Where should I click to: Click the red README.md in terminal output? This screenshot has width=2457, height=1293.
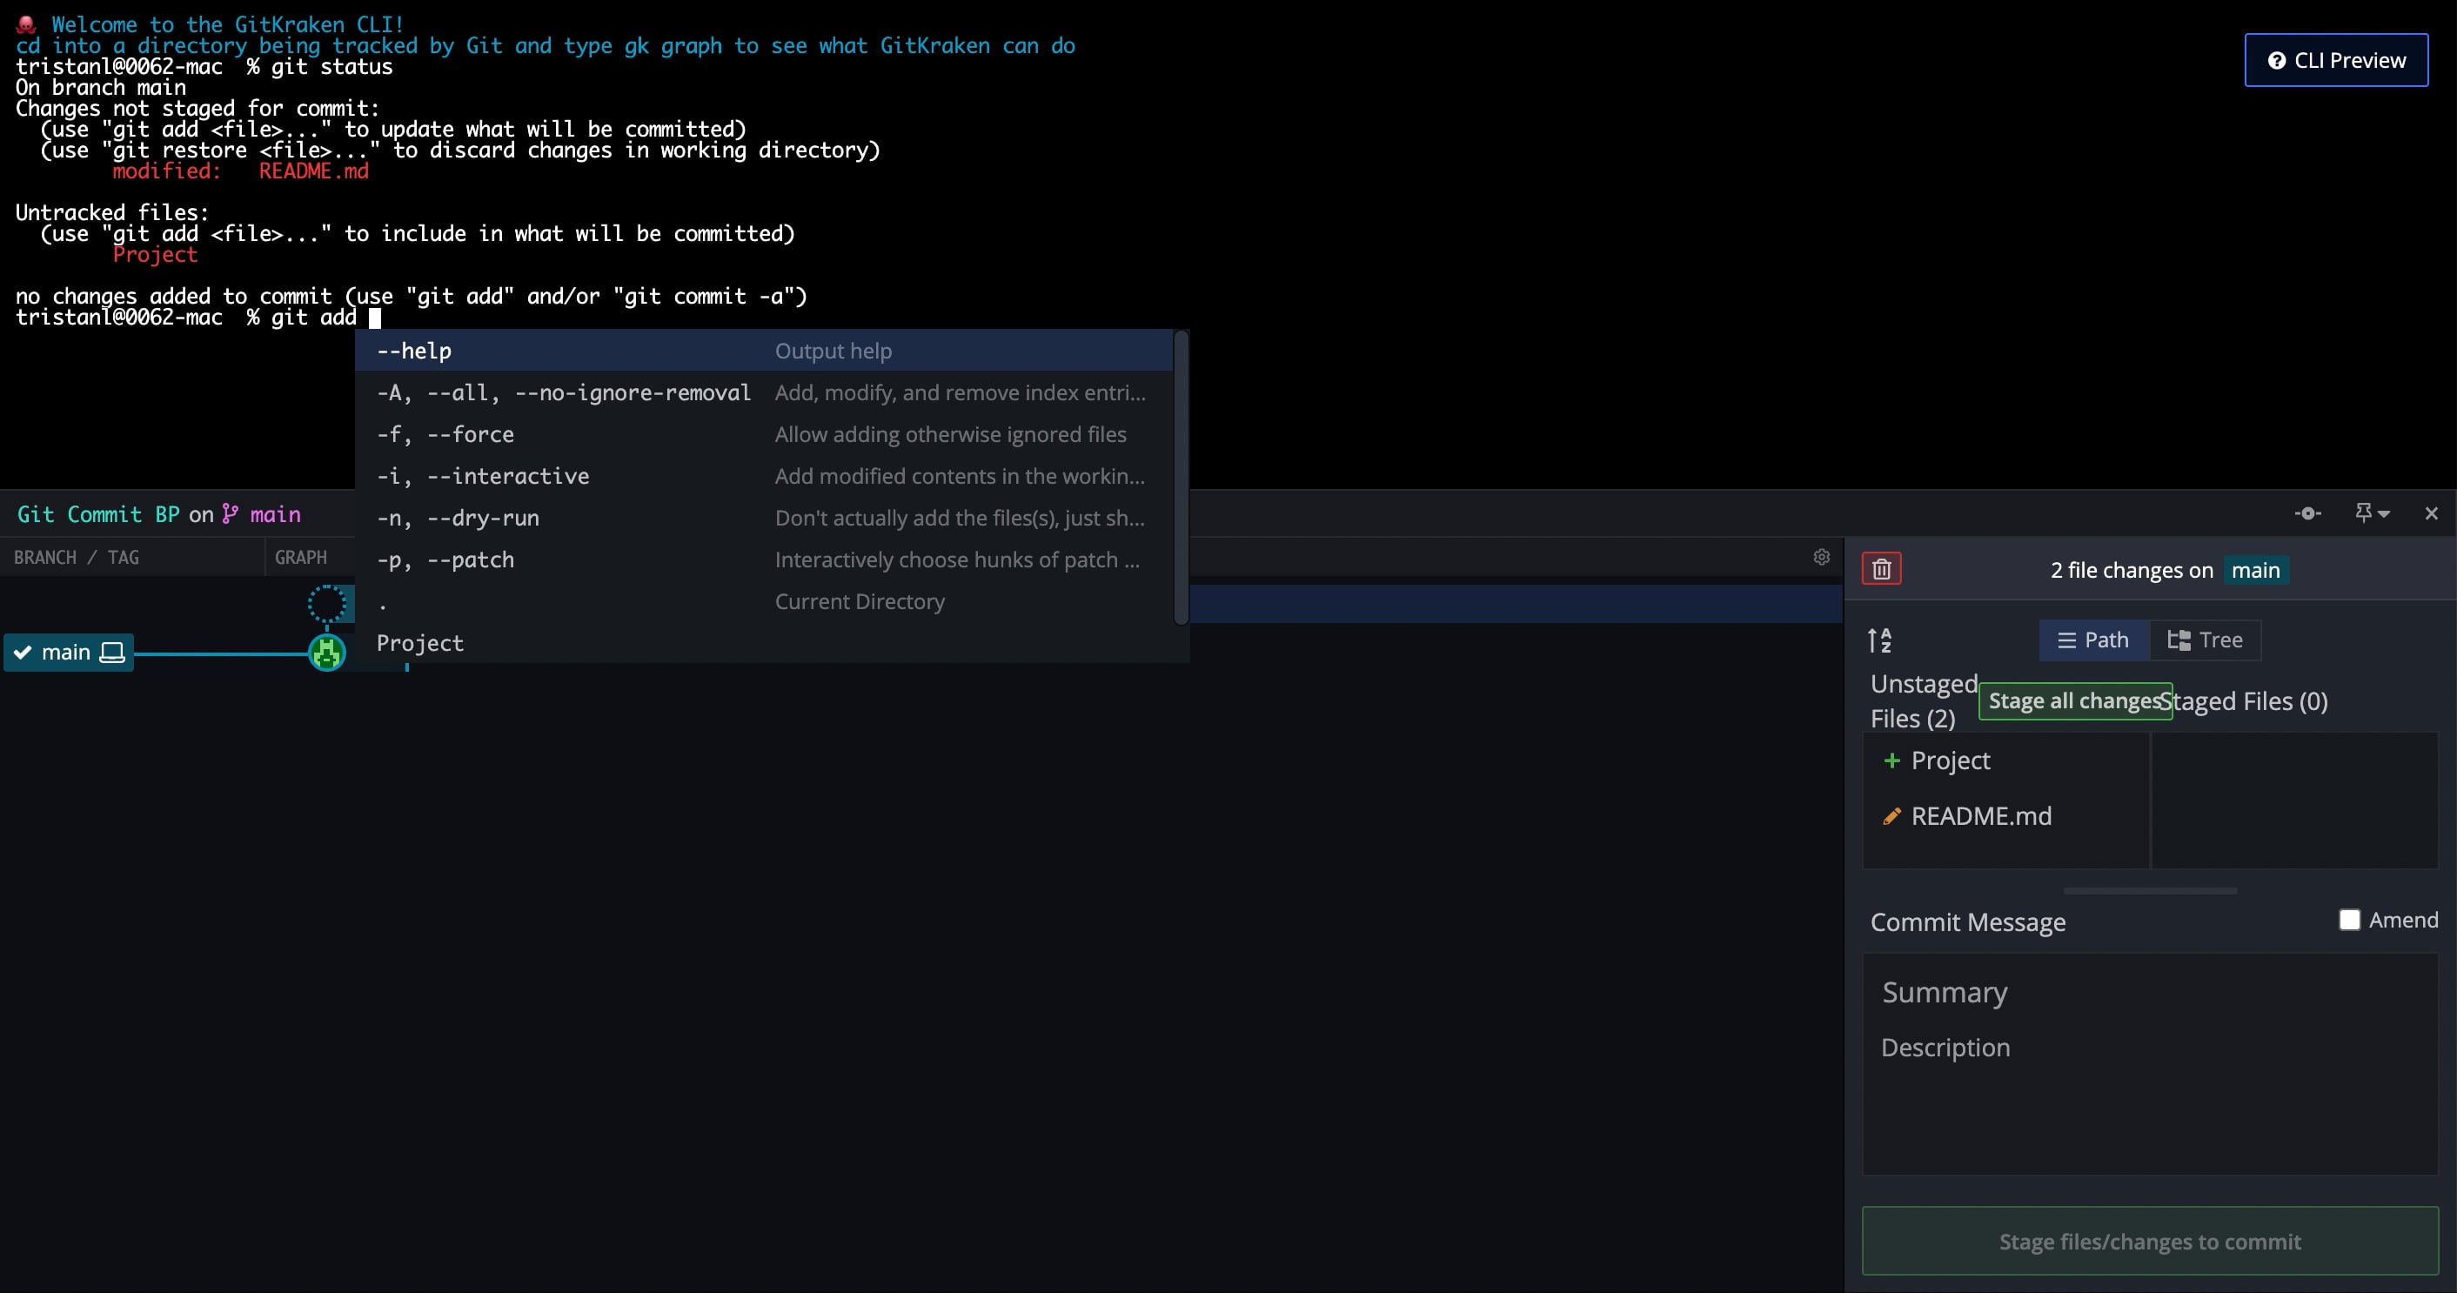point(314,171)
